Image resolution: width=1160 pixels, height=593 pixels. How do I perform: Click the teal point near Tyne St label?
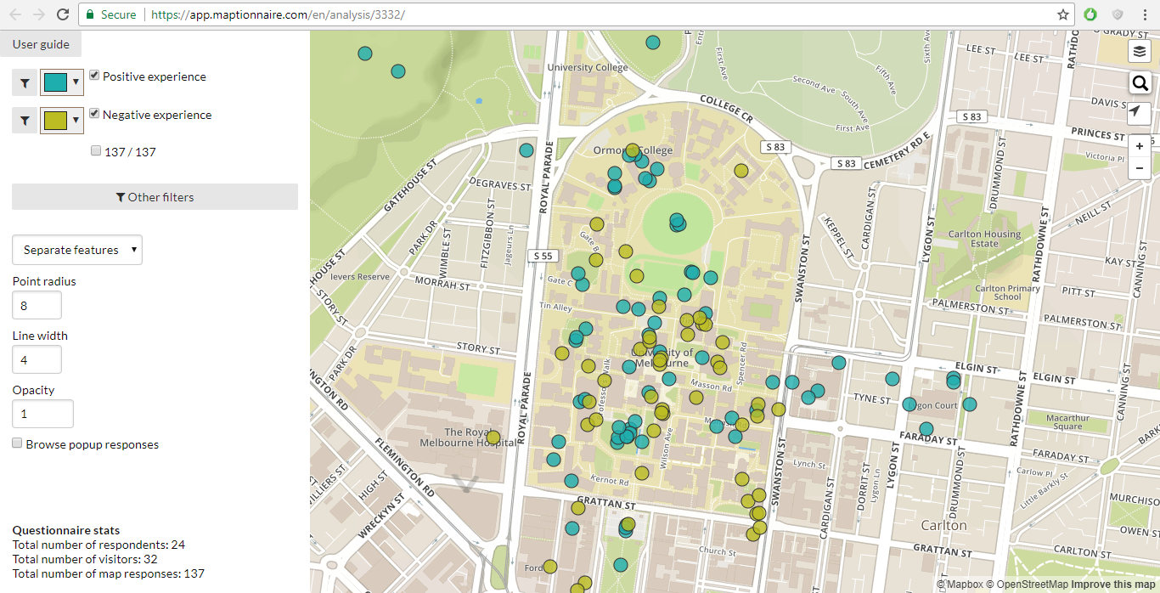tap(893, 379)
